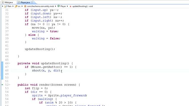Open the Player class breadcrumb entry
Image resolution: width=189 pixels, height=106 pixels.
pyautogui.click(x=63, y=6)
